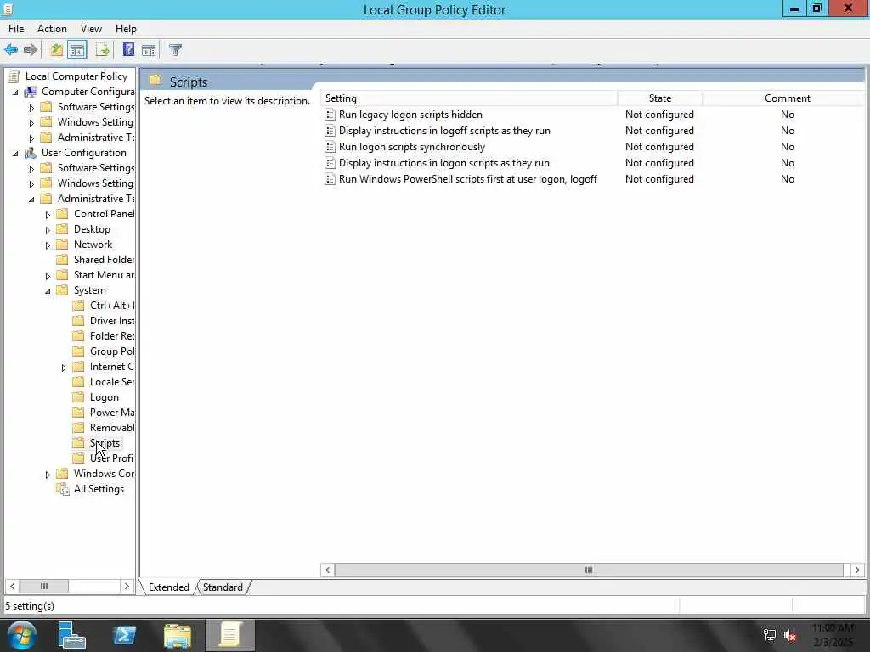Switch to the Extended tab
The image size is (870, 652).
point(169,587)
